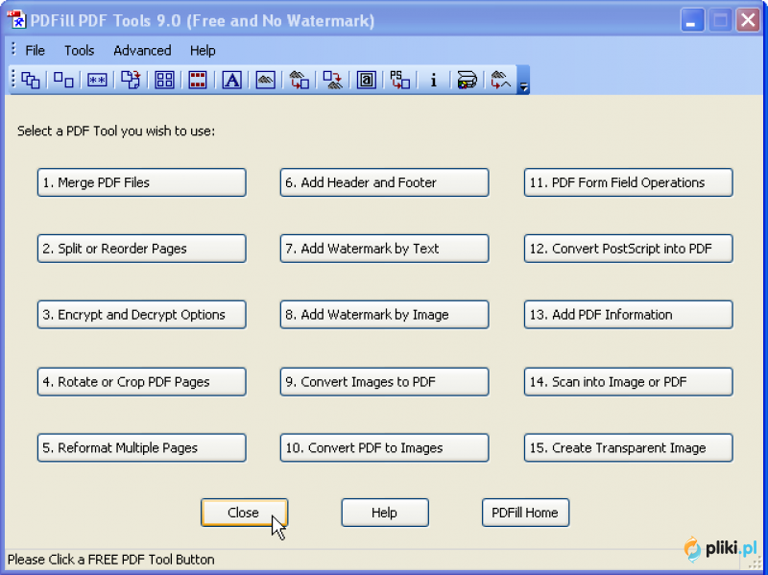Image resolution: width=768 pixels, height=575 pixels.
Task: Click the 'Please Click a FREE PDF Tool Button' status text
Action: pyautogui.click(x=110, y=560)
